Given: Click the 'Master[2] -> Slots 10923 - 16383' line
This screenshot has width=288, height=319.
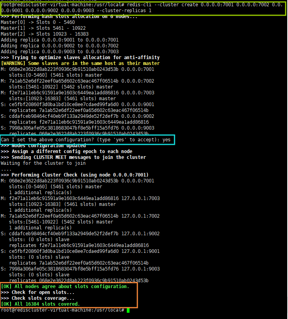Looking at the screenshot, I should 45,34.
